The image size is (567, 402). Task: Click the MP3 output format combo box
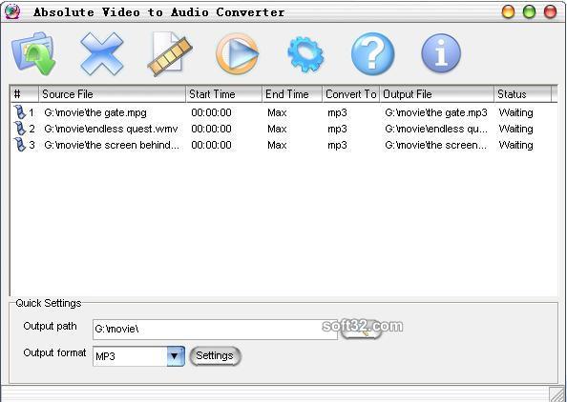tap(138, 356)
